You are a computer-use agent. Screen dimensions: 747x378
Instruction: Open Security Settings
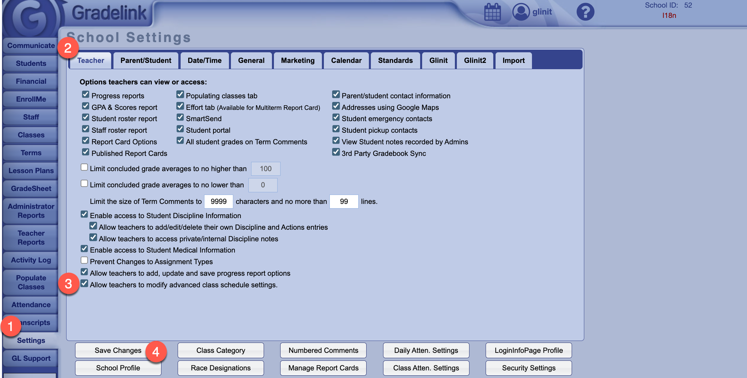tap(528, 368)
